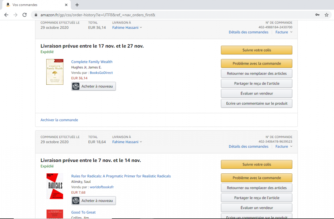Screen dimensions: 334x219
Task: Click the browser back arrow
Action: (6, 15)
